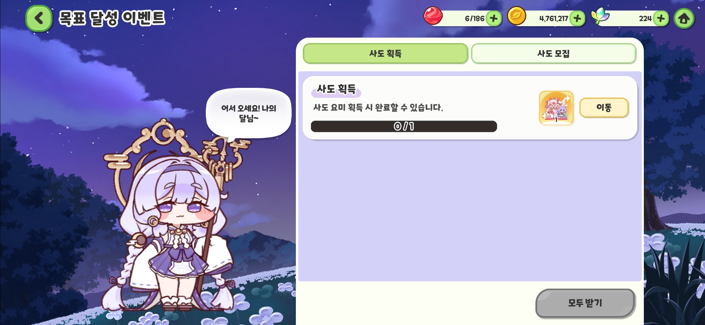Add more red candy stamina with plus

click(494, 19)
